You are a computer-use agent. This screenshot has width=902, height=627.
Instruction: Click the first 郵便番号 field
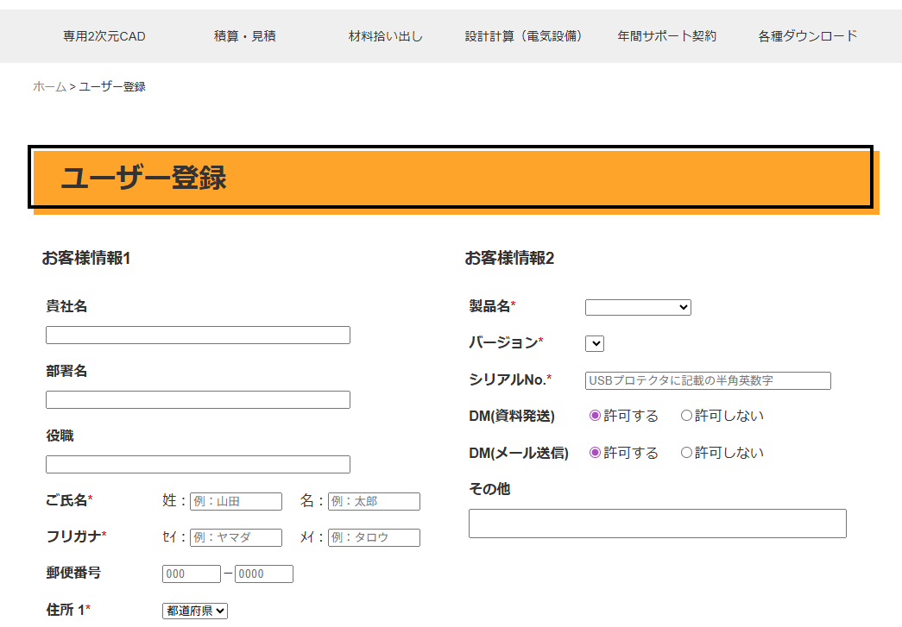[x=192, y=574]
